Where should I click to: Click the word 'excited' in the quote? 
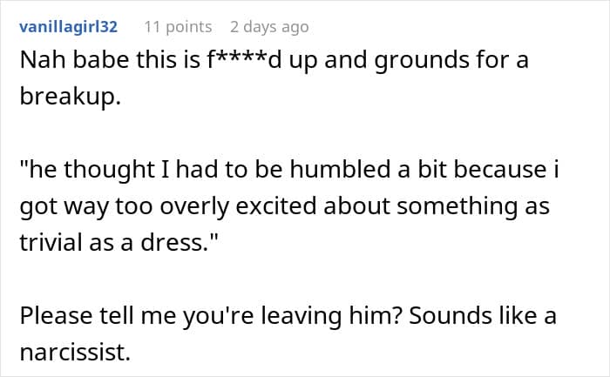point(276,206)
